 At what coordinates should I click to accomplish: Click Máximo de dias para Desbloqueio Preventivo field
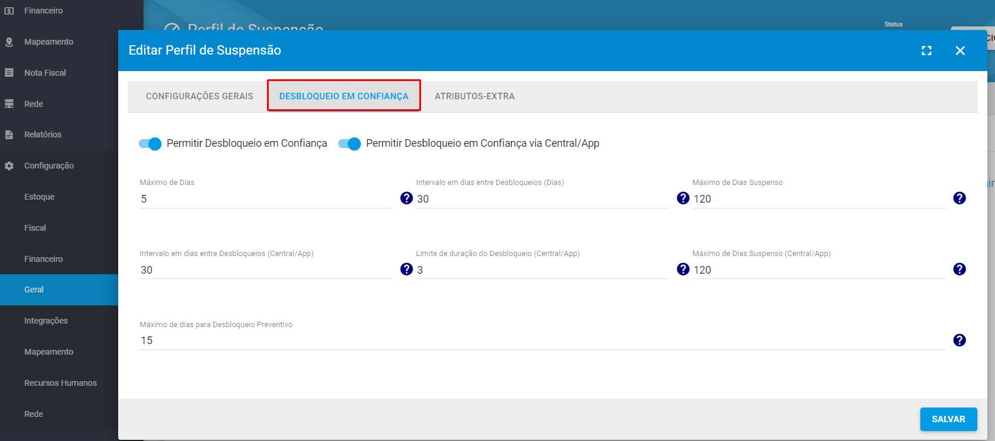coord(543,341)
